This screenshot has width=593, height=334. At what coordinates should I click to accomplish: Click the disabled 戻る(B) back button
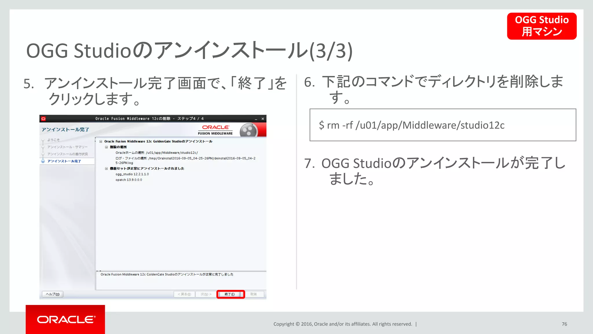pyautogui.click(x=184, y=294)
